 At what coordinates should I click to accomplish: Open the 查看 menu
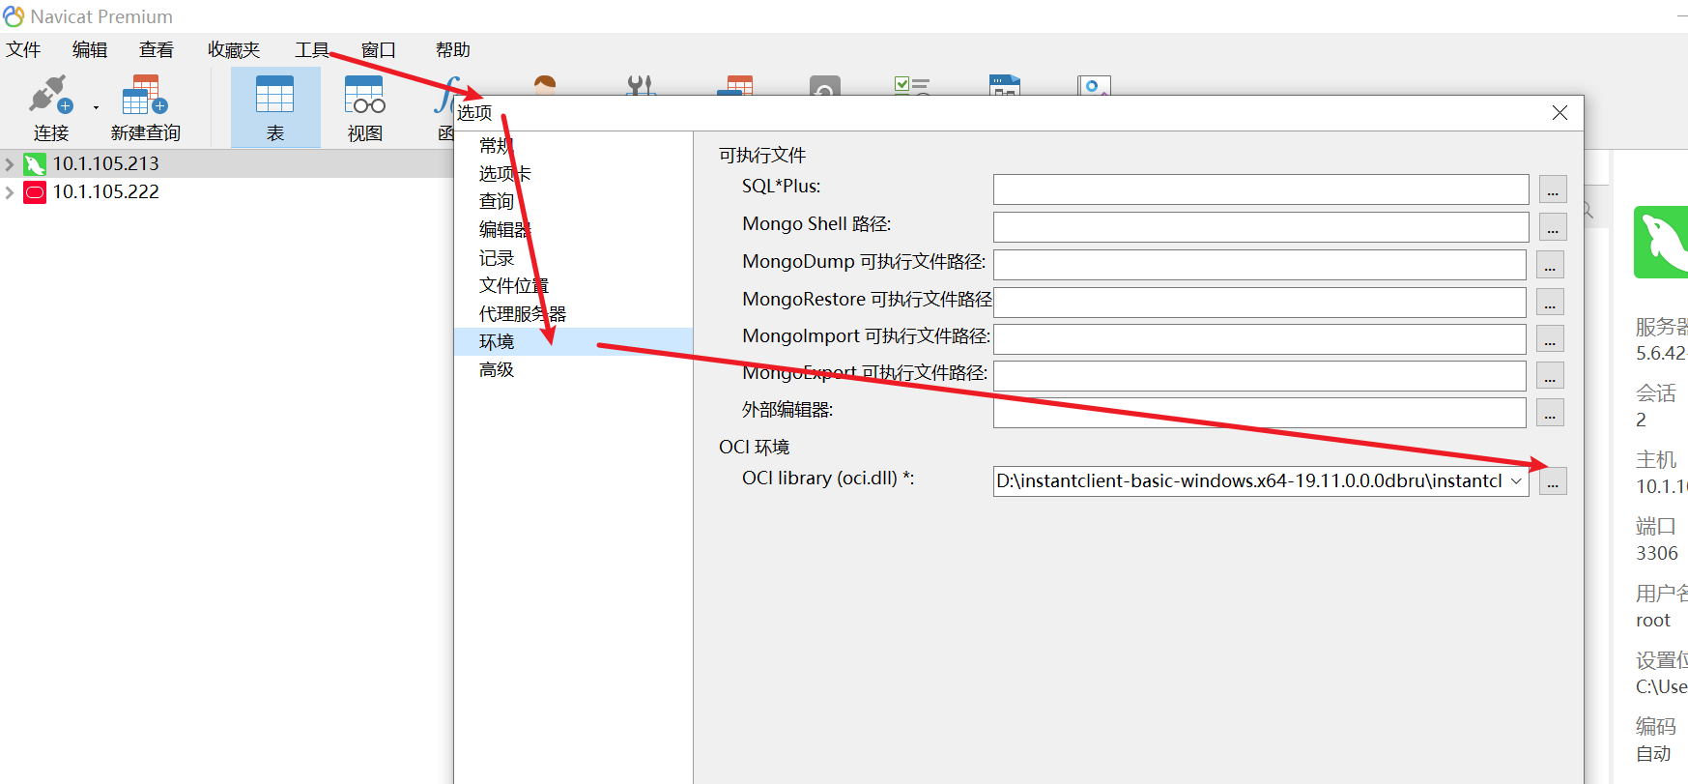point(157,50)
